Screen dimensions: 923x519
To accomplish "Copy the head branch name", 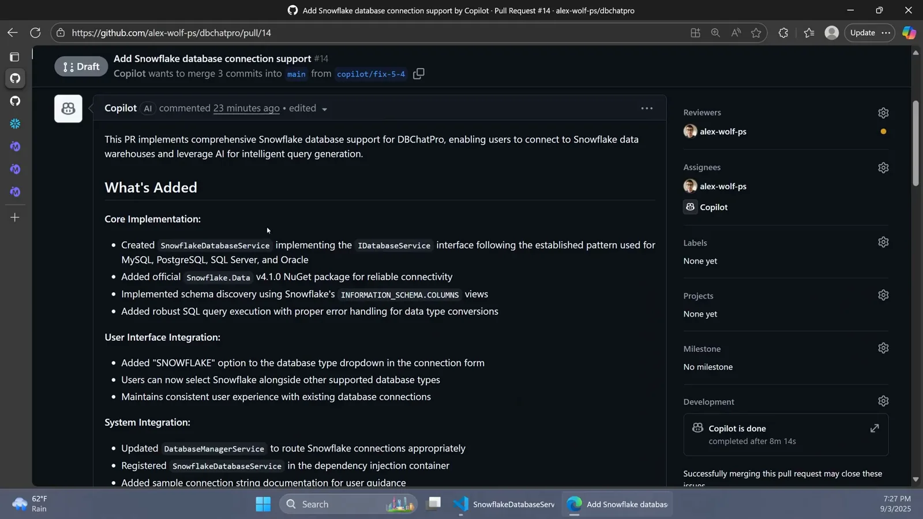I will (x=419, y=73).
